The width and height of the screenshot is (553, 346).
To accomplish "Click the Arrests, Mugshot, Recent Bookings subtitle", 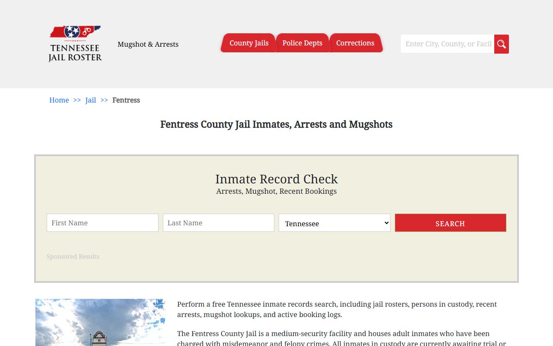I will [276, 191].
